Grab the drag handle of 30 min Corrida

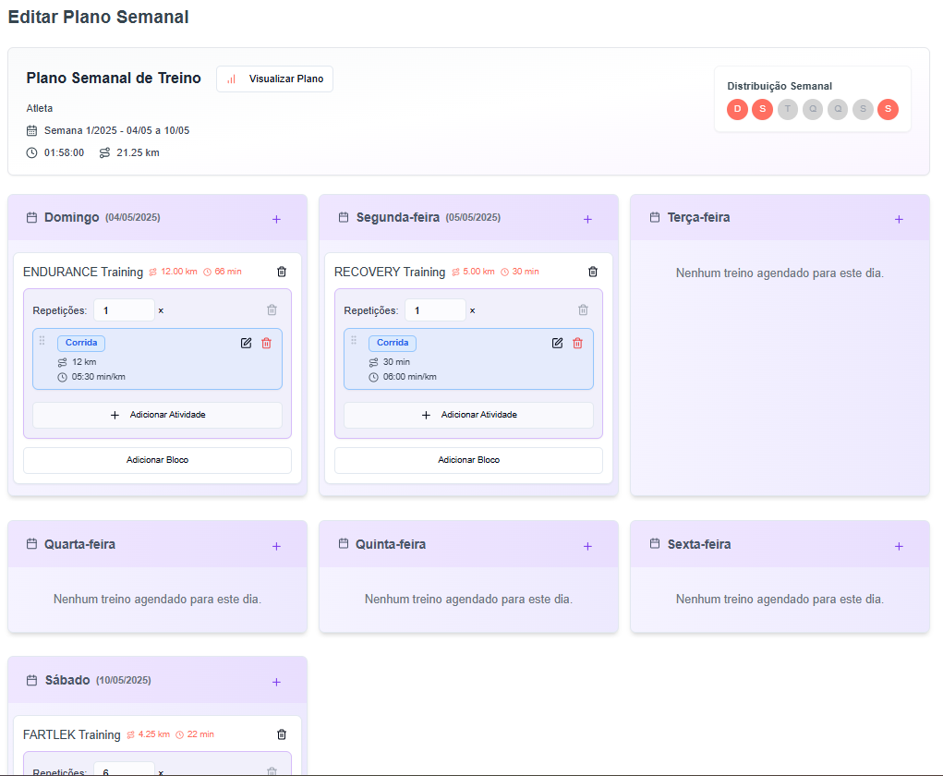point(354,341)
